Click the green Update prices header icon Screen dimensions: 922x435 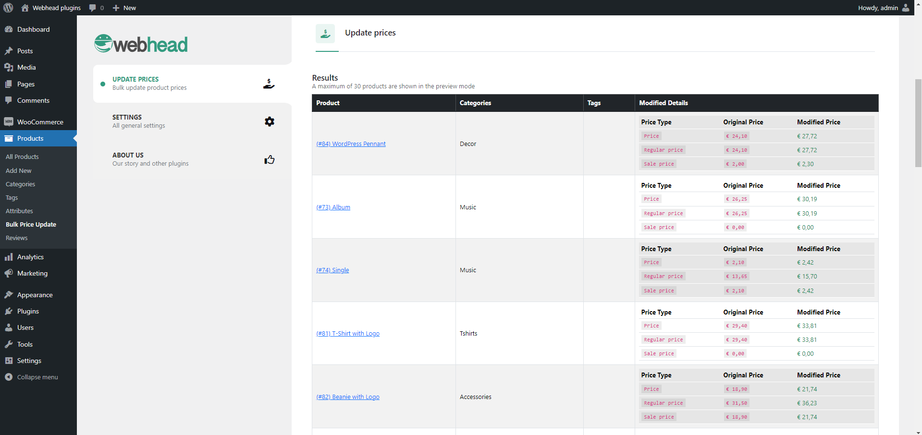(325, 34)
